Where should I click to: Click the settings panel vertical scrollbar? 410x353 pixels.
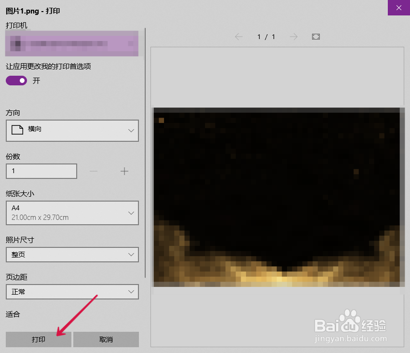tap(145, 153)
